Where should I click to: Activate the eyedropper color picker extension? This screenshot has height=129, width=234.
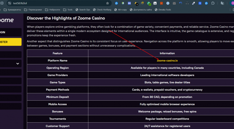click(x=193, y=3)
